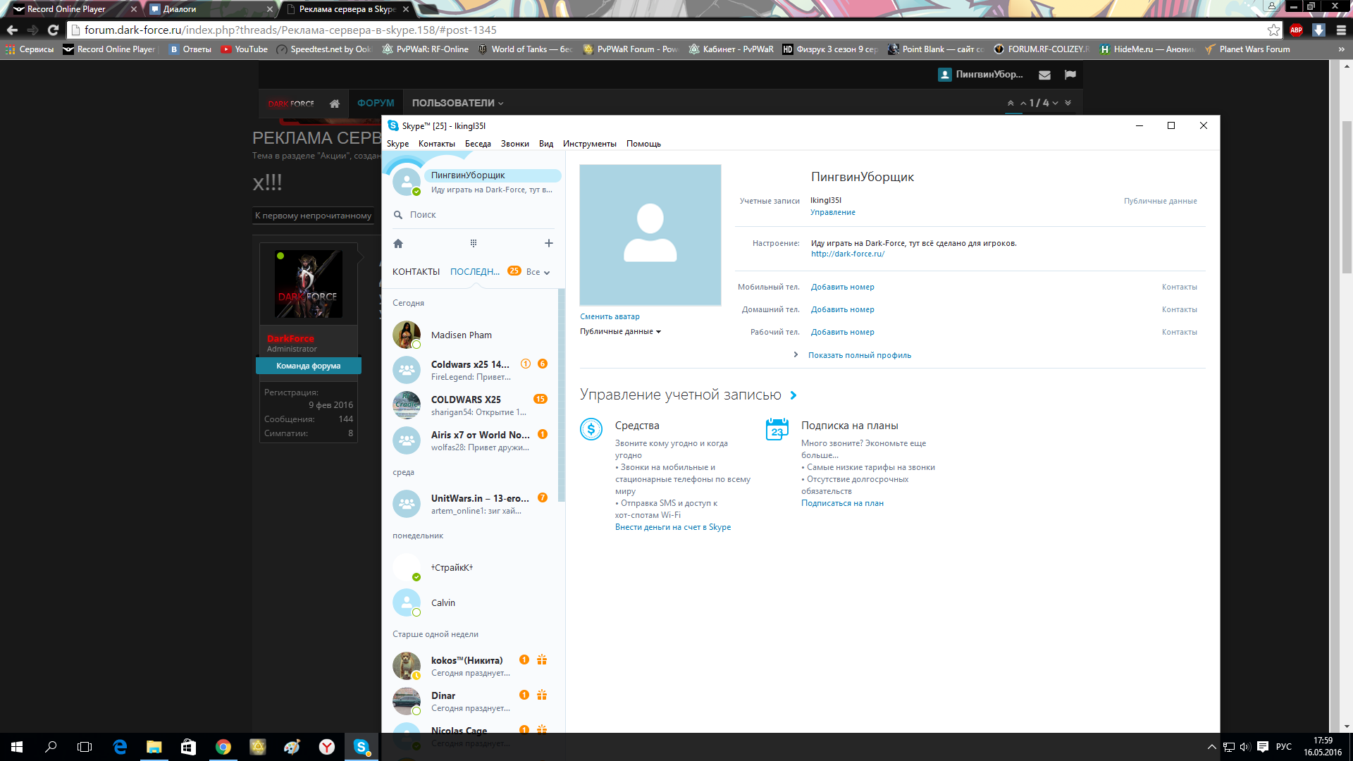Click Сменить аватар link
This screenshot has height=761, width=1353.
click(x=610, y=317)
